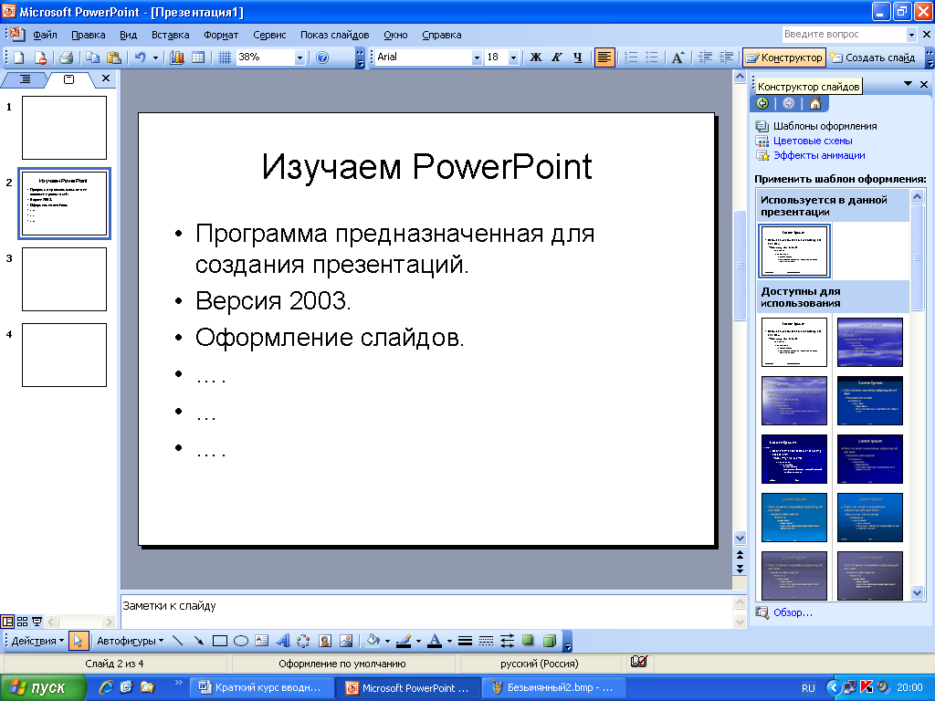Click the Undo arrow icon
The height and width of the screenshot is (701, 935).
(140, 58)
